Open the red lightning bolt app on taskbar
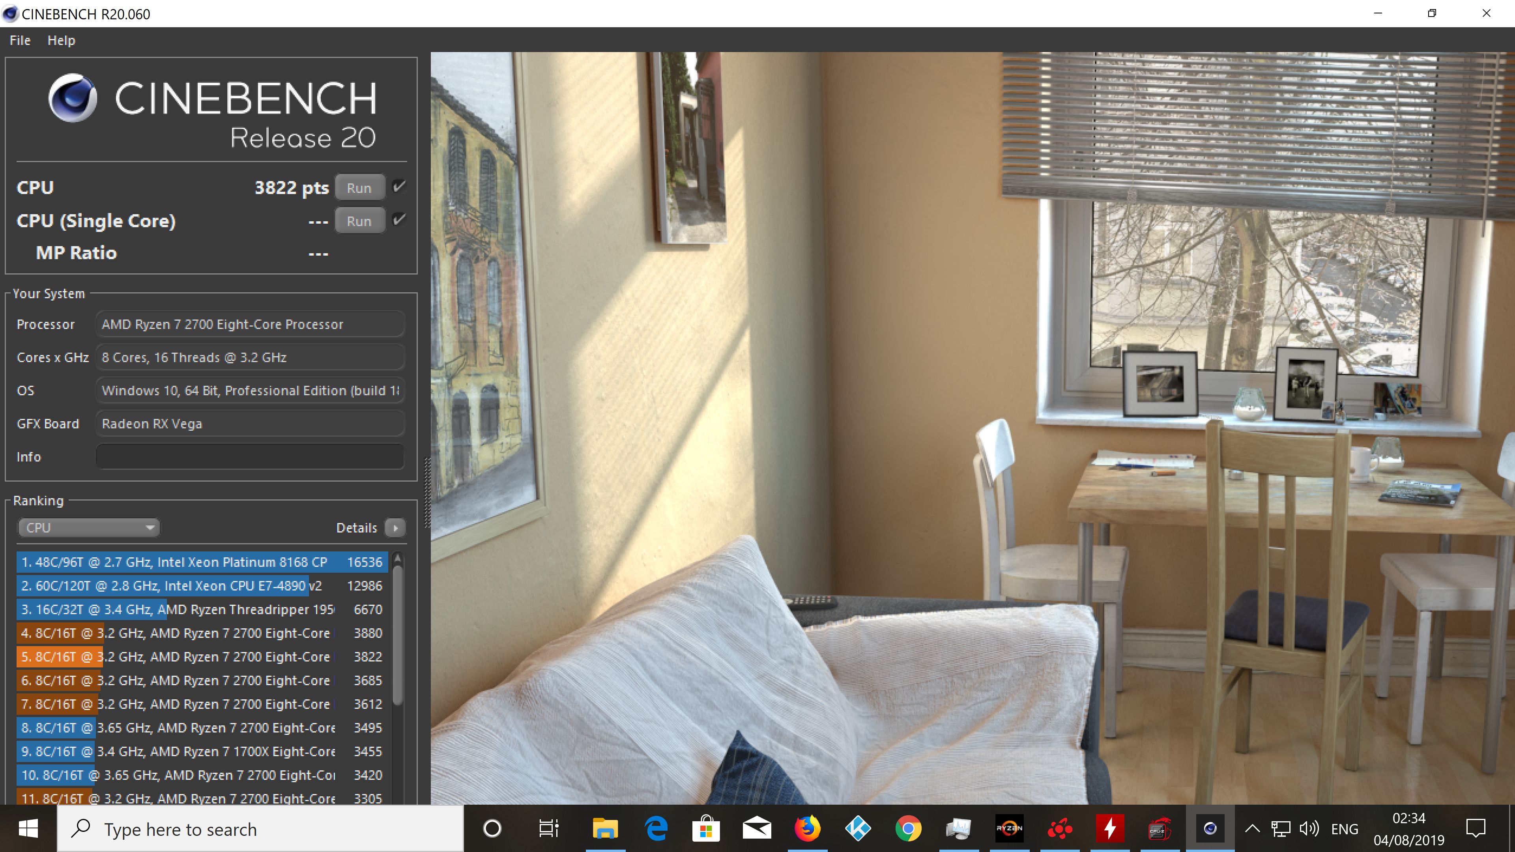This screenshot has height=852, width=1515. pyautogui.click(x=1110, y=828)
